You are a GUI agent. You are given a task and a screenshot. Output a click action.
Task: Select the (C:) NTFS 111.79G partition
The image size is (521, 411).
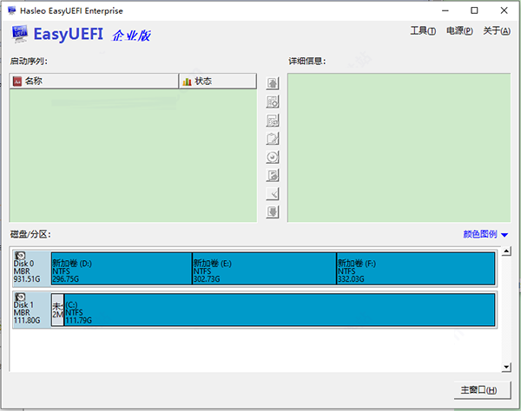pos(280,310)
